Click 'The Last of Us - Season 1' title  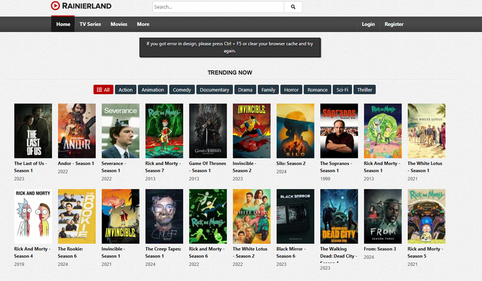[31, 167]
